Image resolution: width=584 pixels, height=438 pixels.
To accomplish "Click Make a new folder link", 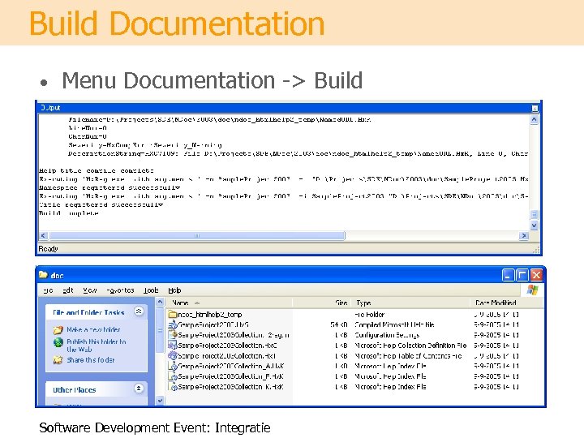I will [93, 329].
